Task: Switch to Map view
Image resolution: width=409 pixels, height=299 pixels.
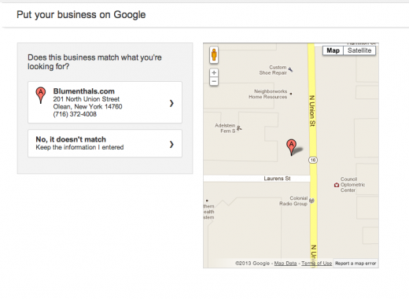Action: (333, 50)
